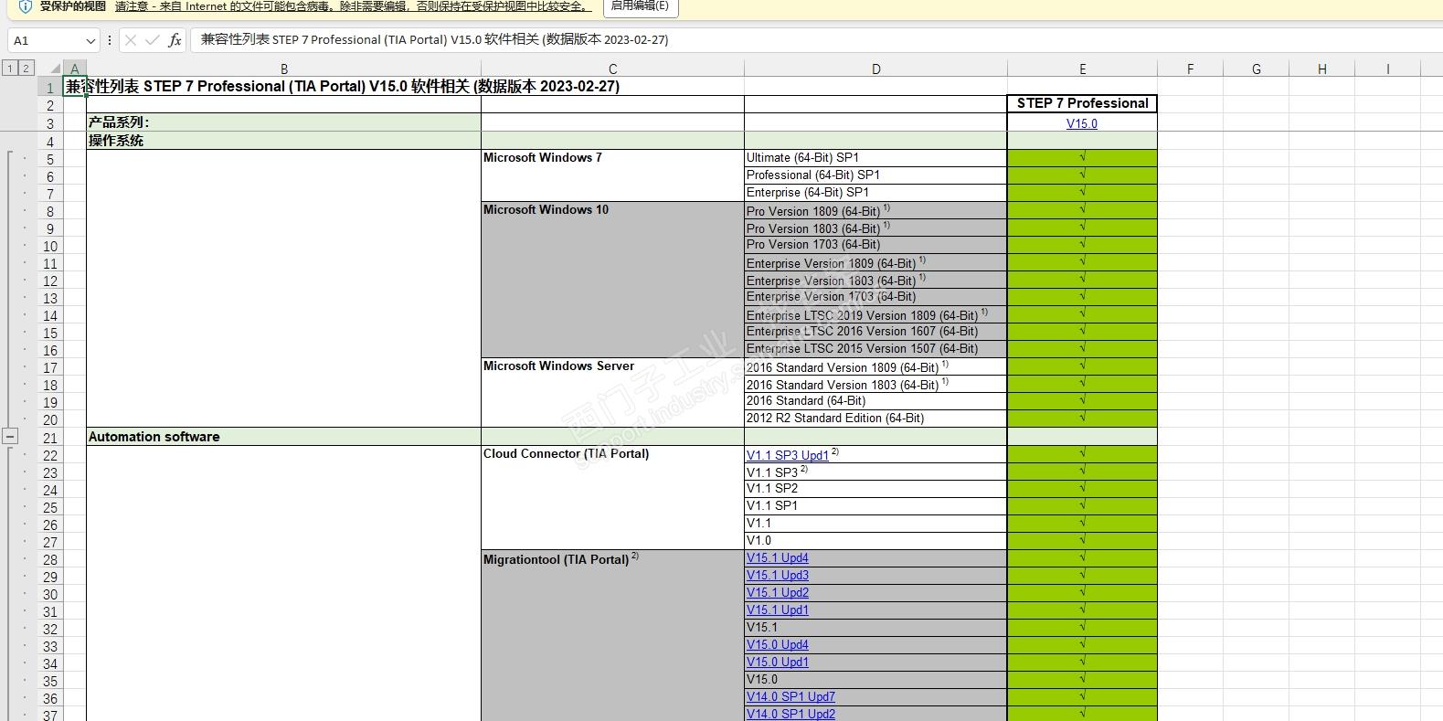Click the Name Box showing A1
Viewport: 1443px width, 721px height.
[46, 40]
